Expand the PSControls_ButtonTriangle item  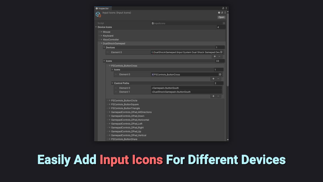110,108
